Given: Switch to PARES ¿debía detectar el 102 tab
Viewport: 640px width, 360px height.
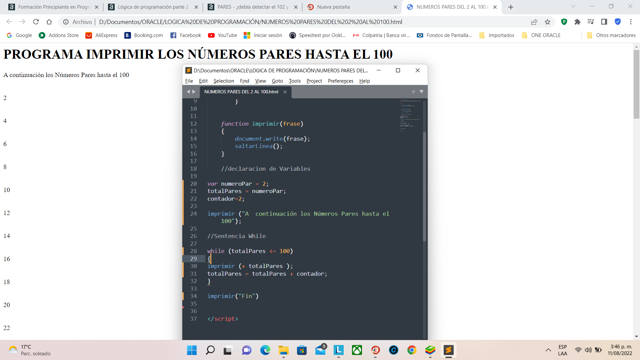Looking at the screenshot, I should point(253,7).
